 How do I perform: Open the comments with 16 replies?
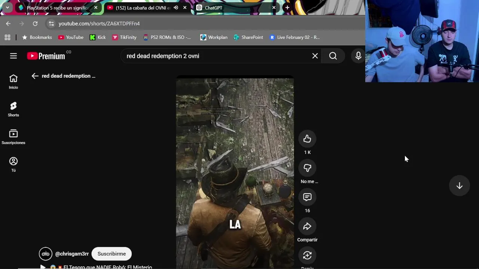307,197
